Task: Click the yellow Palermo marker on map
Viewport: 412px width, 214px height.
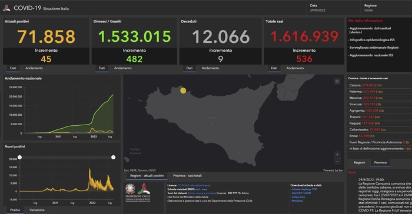Action: click(183, 91)
